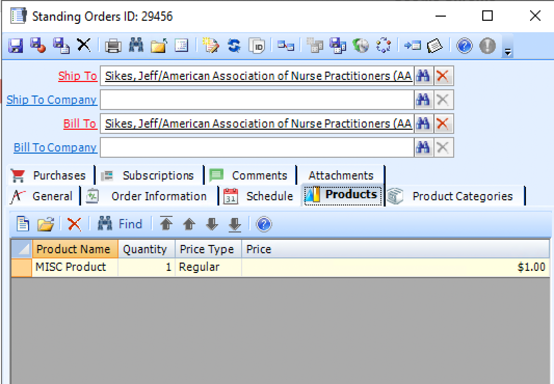Open the selected product with the folder icon
The height and width of the screenshot is (384, 554).
click(x=46, y=224)
